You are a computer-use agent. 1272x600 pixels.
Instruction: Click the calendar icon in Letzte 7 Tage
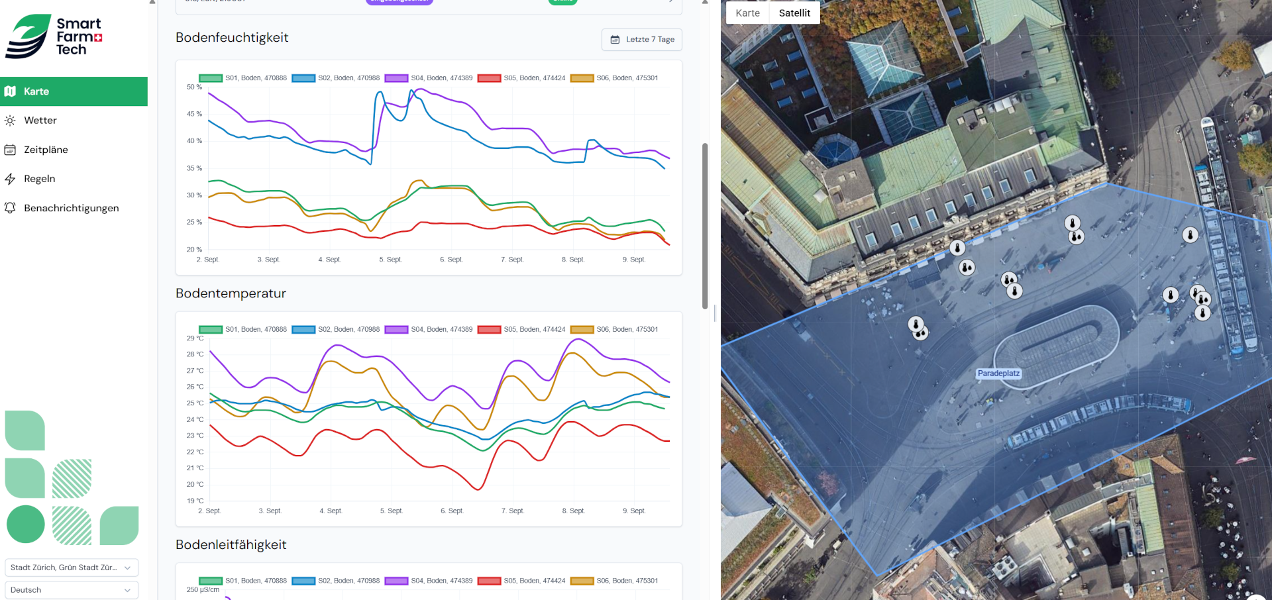[615, 40]
